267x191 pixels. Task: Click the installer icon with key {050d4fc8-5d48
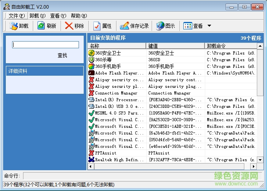[91, 140]
